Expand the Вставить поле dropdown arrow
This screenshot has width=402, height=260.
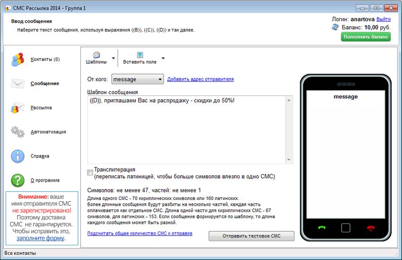(163, 58)
